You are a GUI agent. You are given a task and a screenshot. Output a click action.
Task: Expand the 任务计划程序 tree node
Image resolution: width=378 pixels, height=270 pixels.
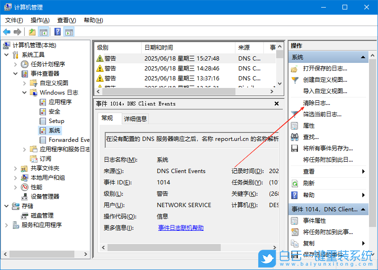point(16,64)
